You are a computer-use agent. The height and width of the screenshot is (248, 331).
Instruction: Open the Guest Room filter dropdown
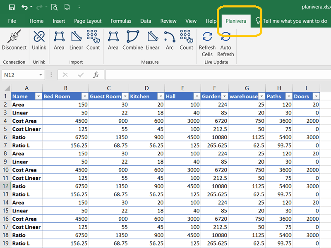(125, 96)
